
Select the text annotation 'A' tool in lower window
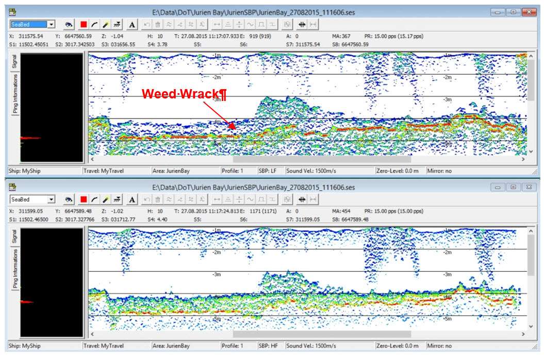coord(132,199)
